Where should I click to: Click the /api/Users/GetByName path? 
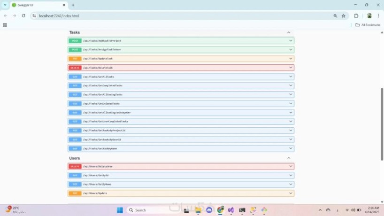97,184
